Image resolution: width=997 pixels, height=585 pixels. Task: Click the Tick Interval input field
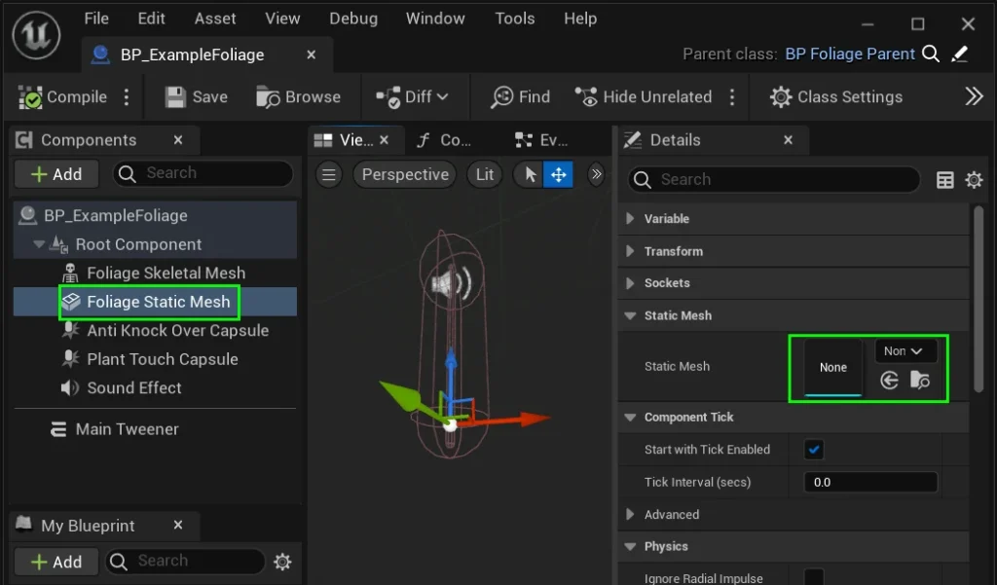click(869, 482)
